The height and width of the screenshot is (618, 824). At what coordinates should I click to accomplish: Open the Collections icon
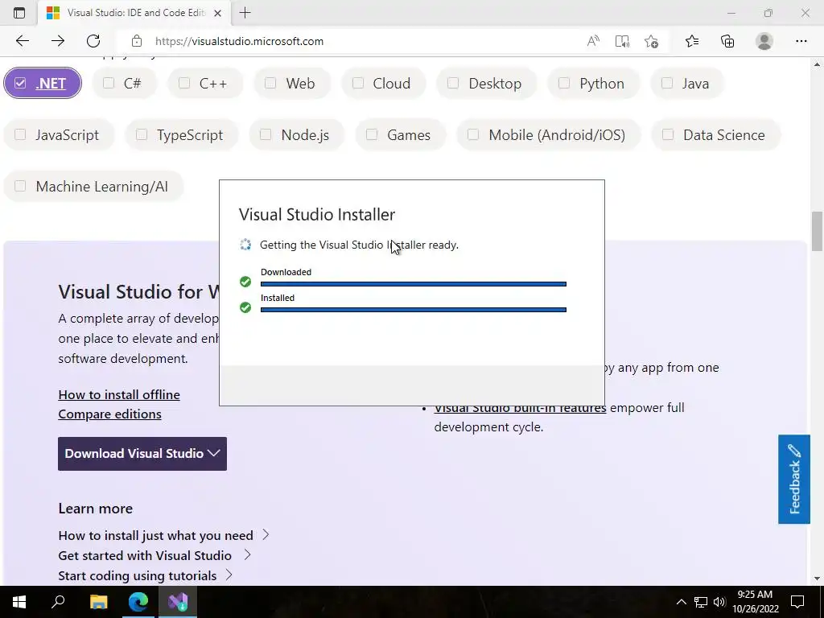pos(727,41)
